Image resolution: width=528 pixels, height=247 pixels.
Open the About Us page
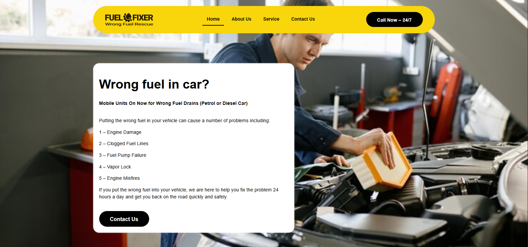tap(241, 19)
